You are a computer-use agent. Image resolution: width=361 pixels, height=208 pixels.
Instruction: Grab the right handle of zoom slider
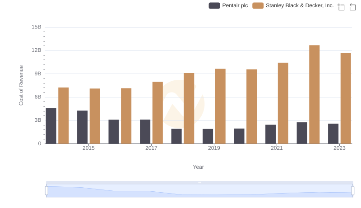[x=352, y=191]
